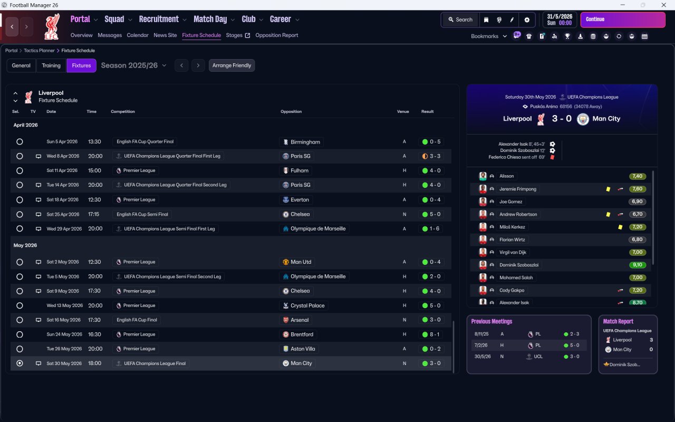Click Jeremie Frimpong's yellow card icon
The width and height of the screenshot is (675, 422).
608,189
